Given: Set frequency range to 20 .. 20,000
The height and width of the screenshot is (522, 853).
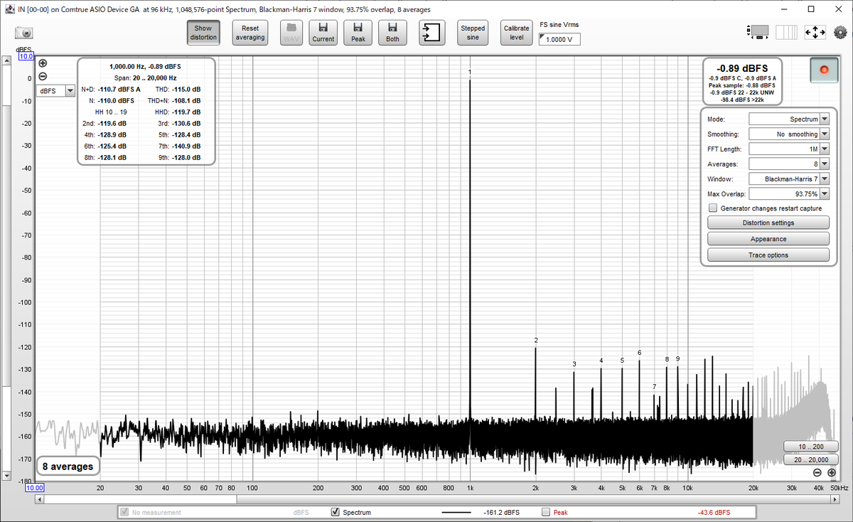Looking at the screenshot, I should [x=810, y=460].
